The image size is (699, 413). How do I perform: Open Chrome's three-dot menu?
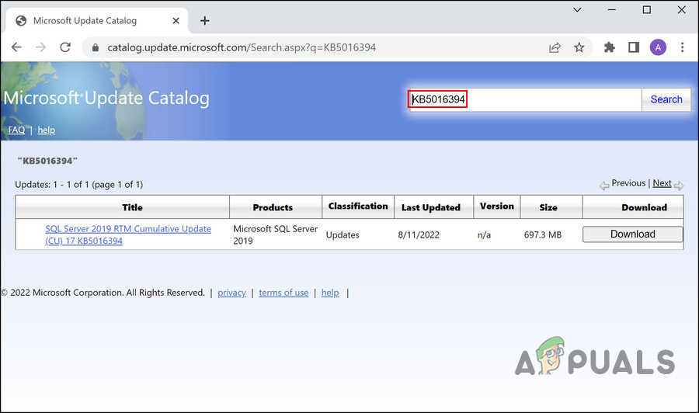682,47
